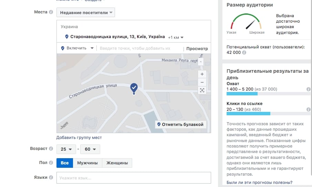This screenshot has height=187, width=312.
Task: Expand the +1 км radius dropdown
Action: [x=176, y=37]
